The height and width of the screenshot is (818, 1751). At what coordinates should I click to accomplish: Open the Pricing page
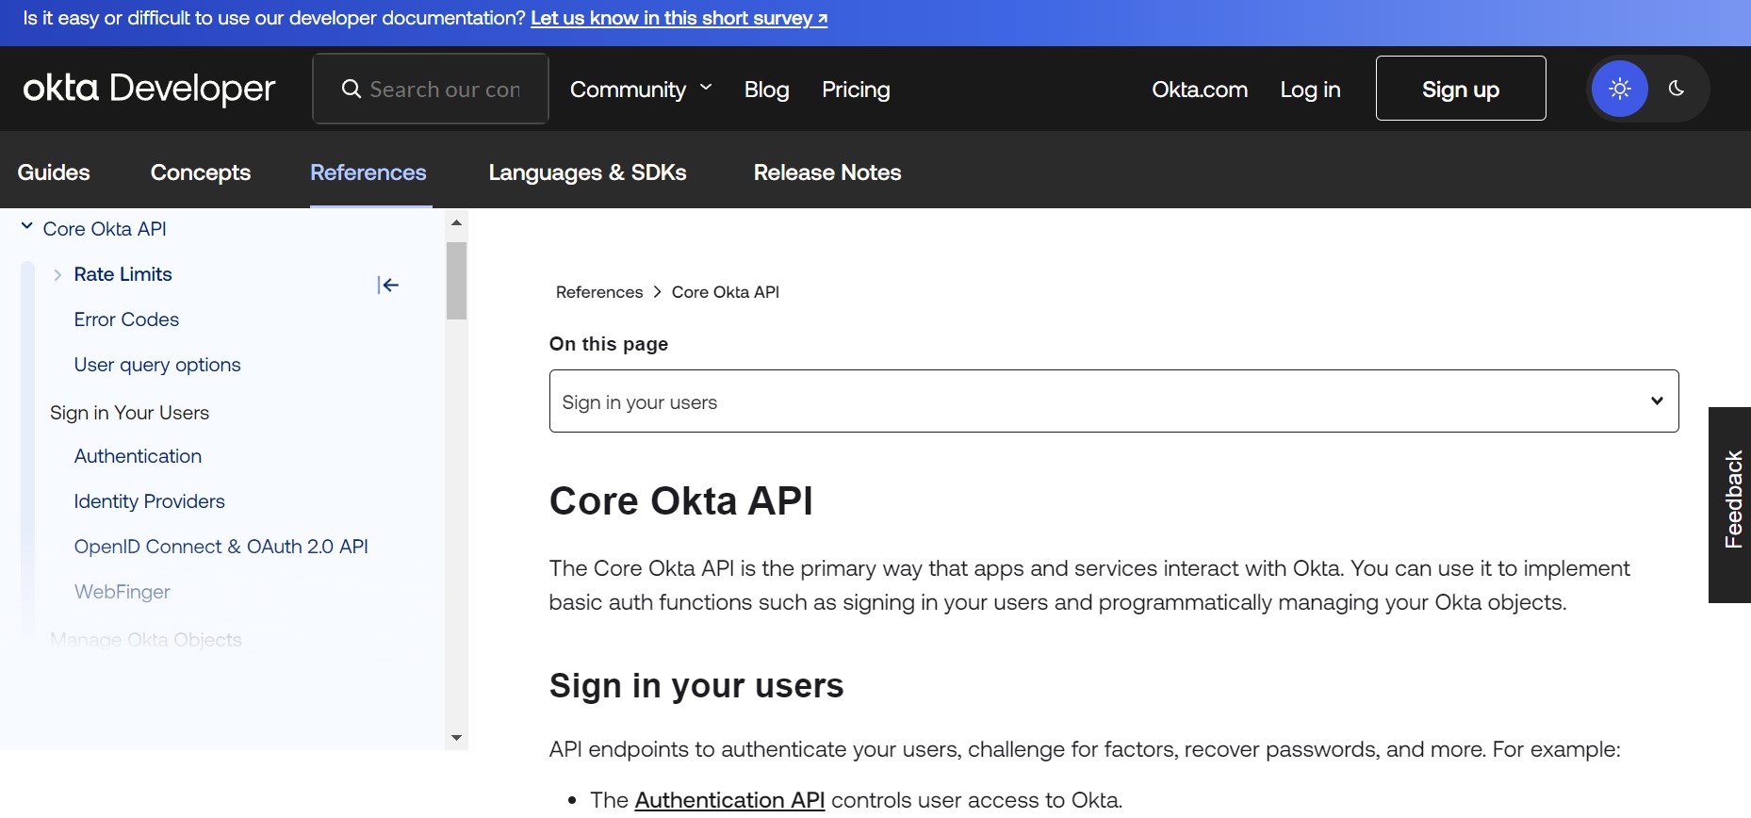(x=856, y=90)
